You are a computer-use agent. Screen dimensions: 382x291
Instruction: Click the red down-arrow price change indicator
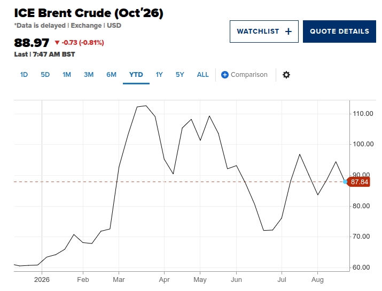point(57,43)
